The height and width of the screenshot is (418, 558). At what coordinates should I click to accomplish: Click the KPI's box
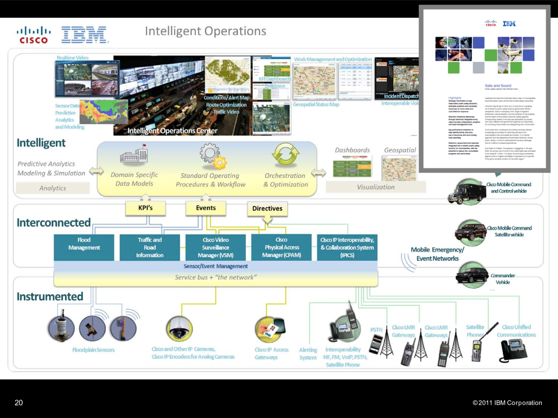click(145, 208)
